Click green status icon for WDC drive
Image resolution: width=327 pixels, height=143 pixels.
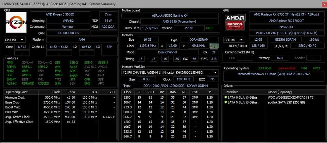pos(225,97)
